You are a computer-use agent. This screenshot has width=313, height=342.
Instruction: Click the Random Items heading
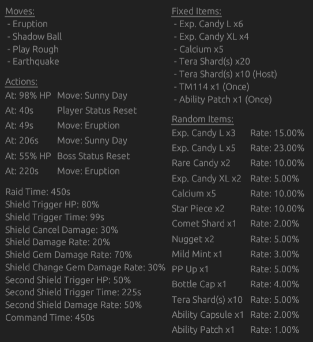pyautogui.click(x=202, y=120)
